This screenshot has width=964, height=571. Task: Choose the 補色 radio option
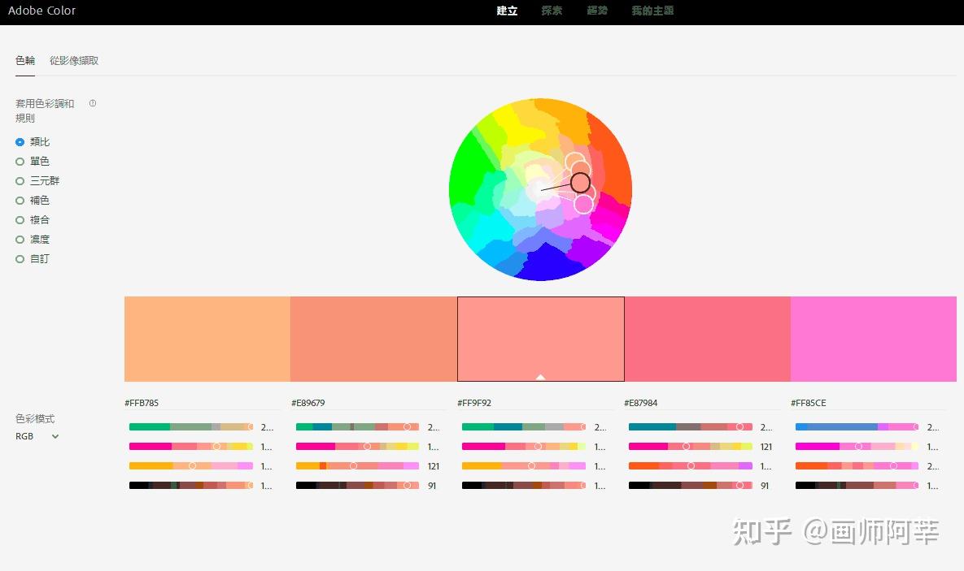[x=33, y=200]
